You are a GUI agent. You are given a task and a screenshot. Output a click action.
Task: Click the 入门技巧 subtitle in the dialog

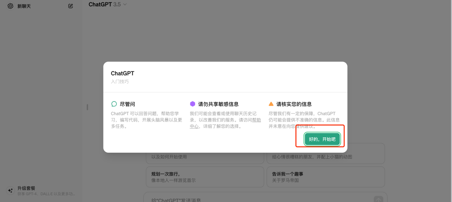[120, 82]
